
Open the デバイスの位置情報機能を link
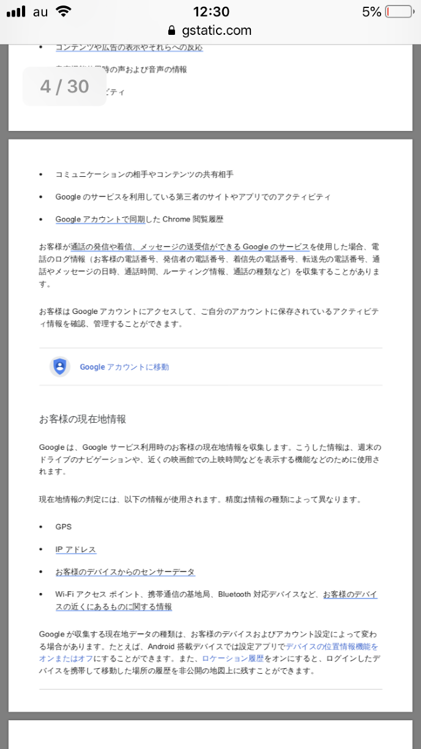point(332,647)
